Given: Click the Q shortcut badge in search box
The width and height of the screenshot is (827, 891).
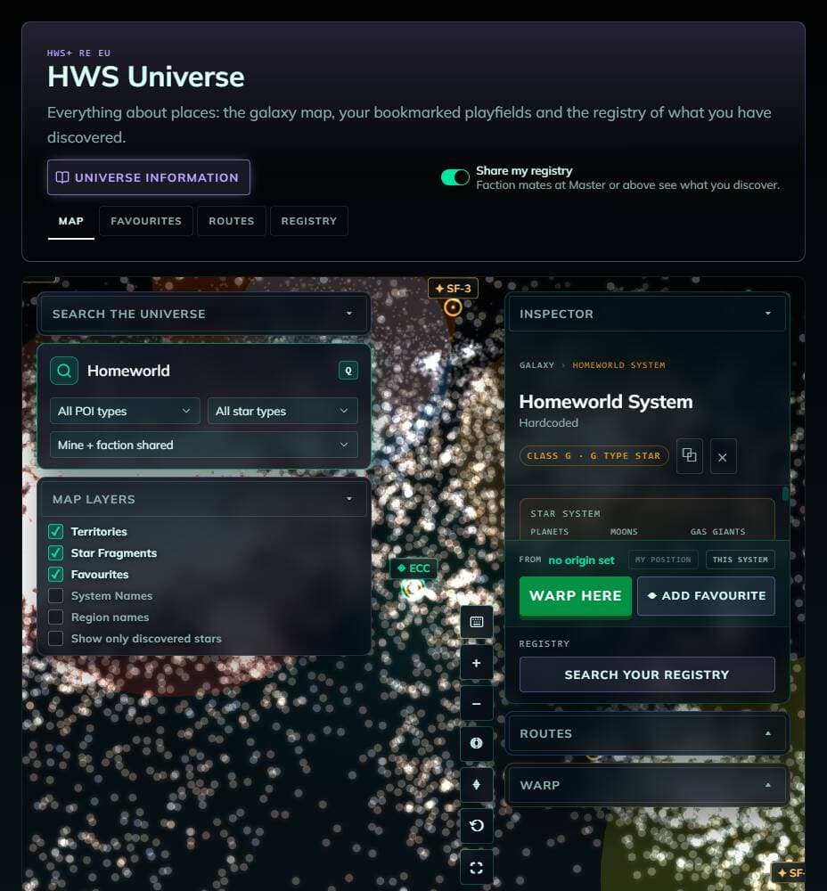Looking at the screenshot, I should 348,371.
